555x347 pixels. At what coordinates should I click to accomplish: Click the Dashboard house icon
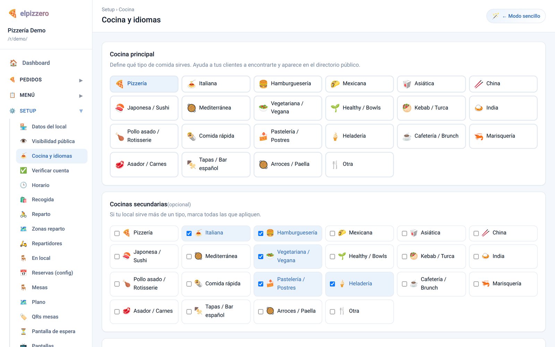pyautogui.click(x=14, y=63)
